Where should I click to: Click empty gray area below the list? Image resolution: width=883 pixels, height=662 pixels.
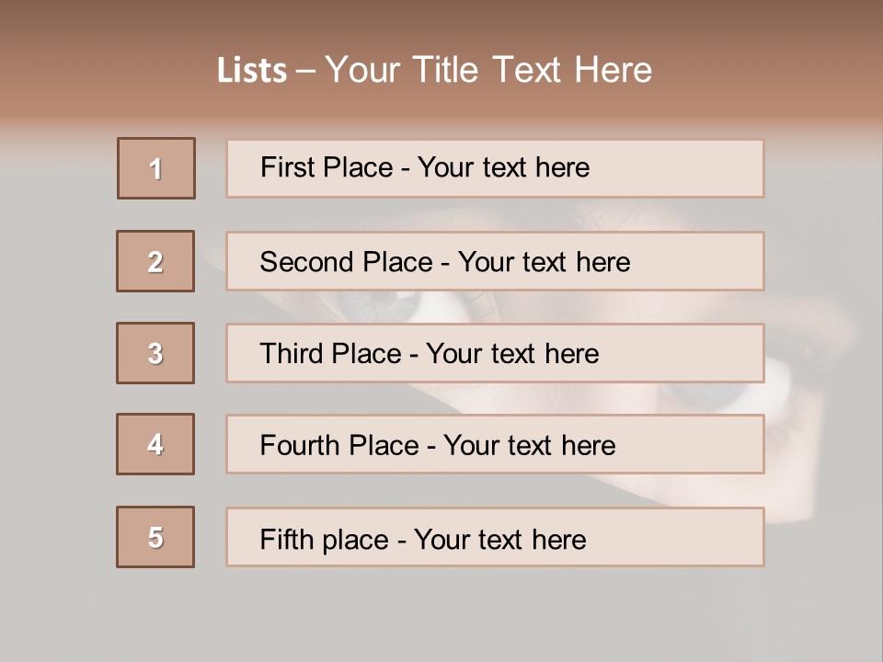click(441, 616)
